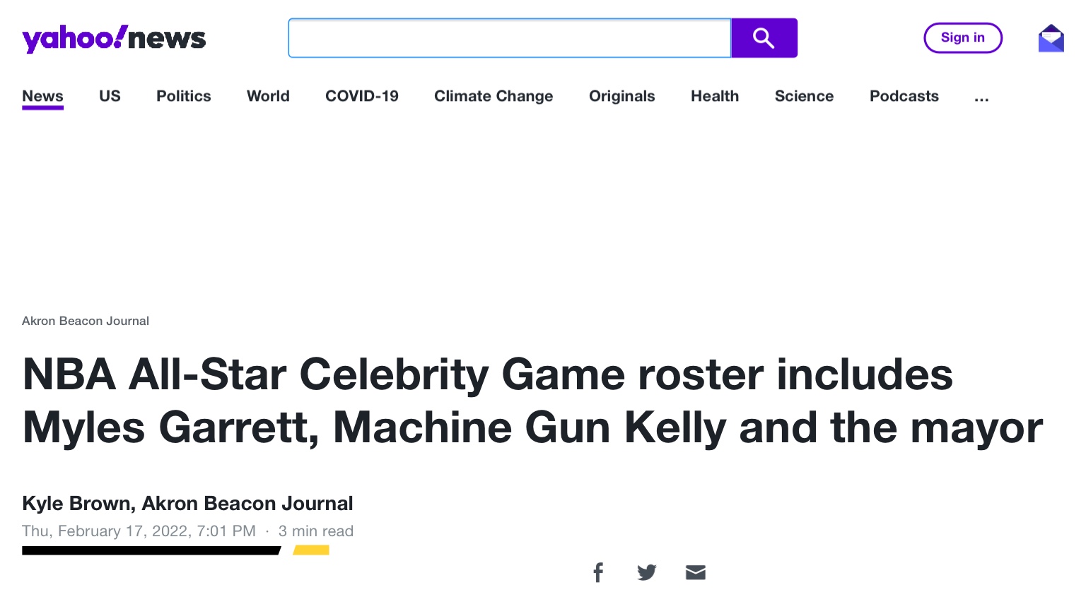Share the article on Facebook

598,572
